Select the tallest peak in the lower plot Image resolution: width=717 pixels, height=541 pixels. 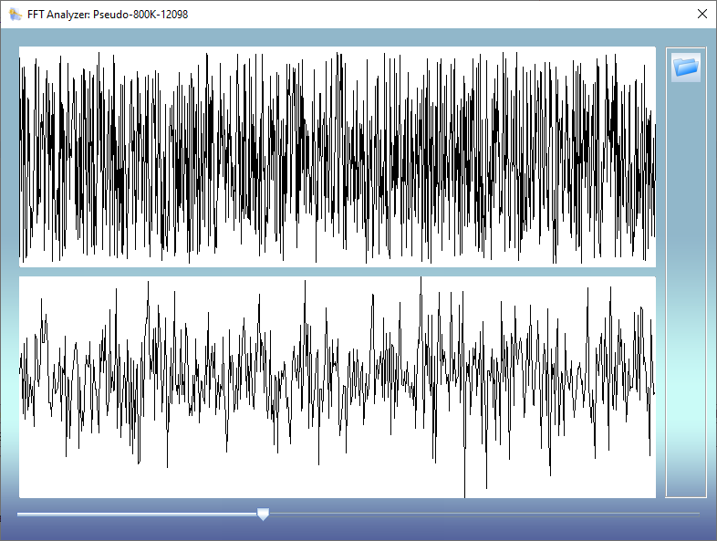pos(421,279)
